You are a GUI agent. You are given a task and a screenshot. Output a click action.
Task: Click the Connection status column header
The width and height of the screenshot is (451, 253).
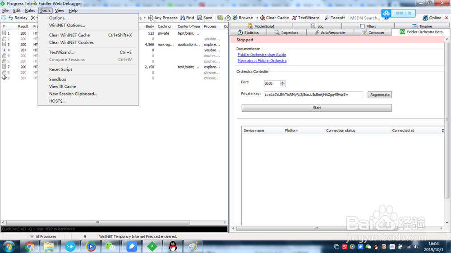[357, 131]
